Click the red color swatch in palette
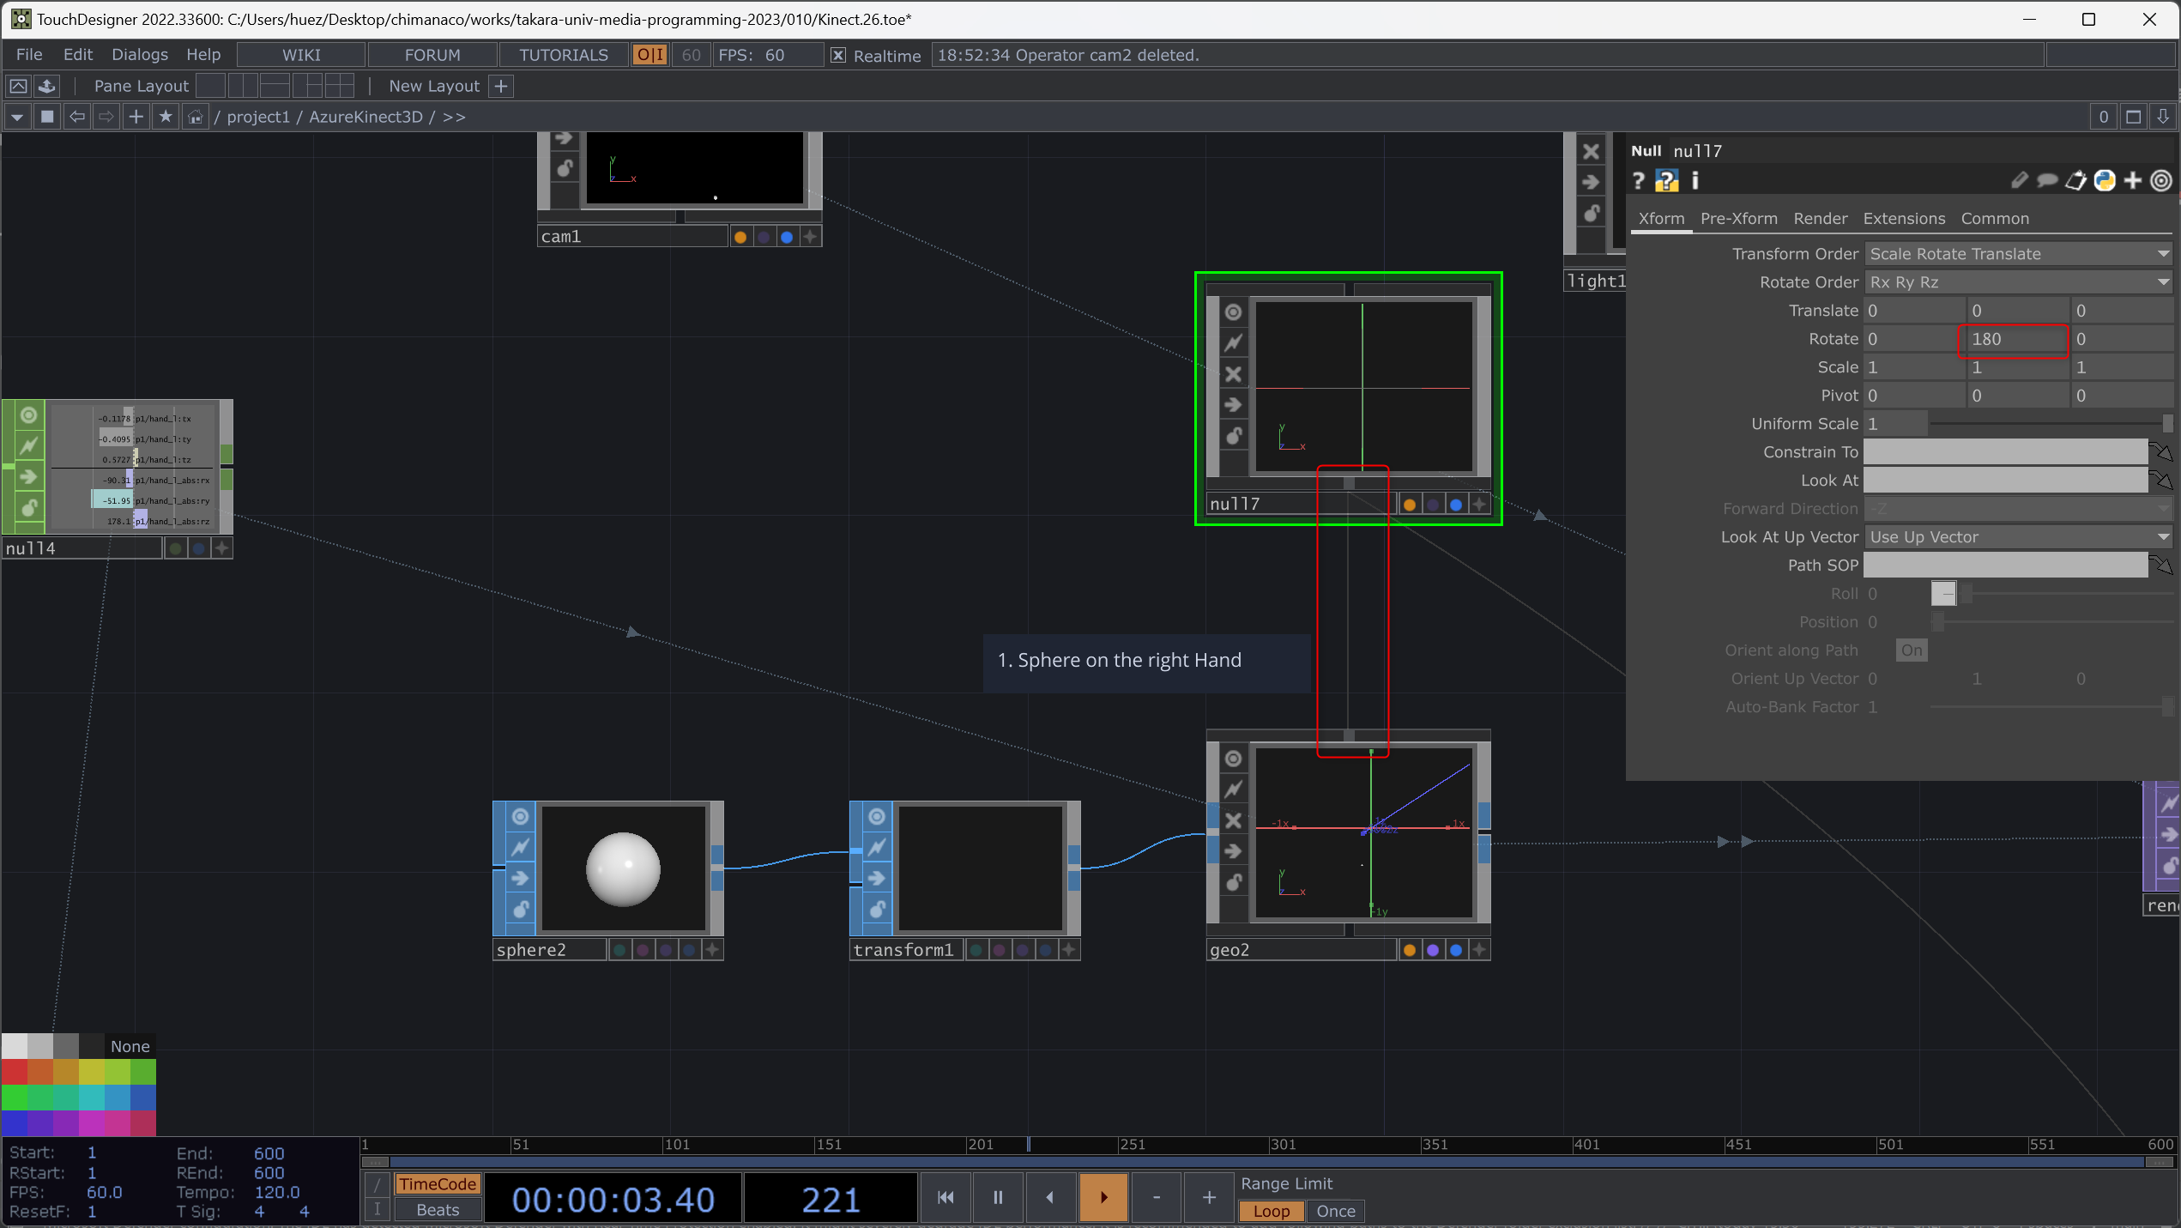2181x1228 pixels. point(14,1072)
